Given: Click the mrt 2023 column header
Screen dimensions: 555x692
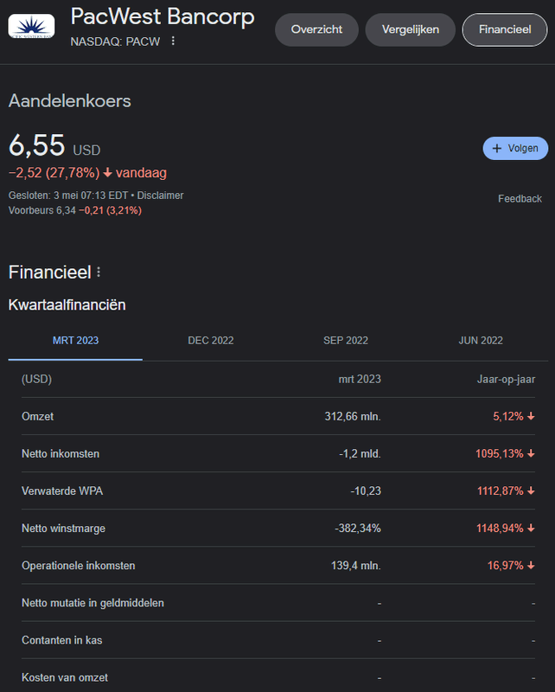Looking at the screenshot, I should (360, 380).
